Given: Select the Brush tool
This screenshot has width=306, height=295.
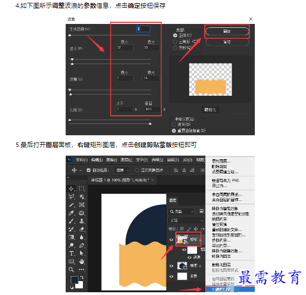Looking at the screenshot, I should pos(71,221).
